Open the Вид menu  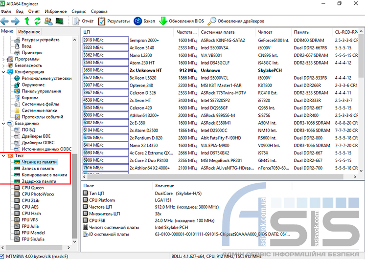(x=20, y=11)
